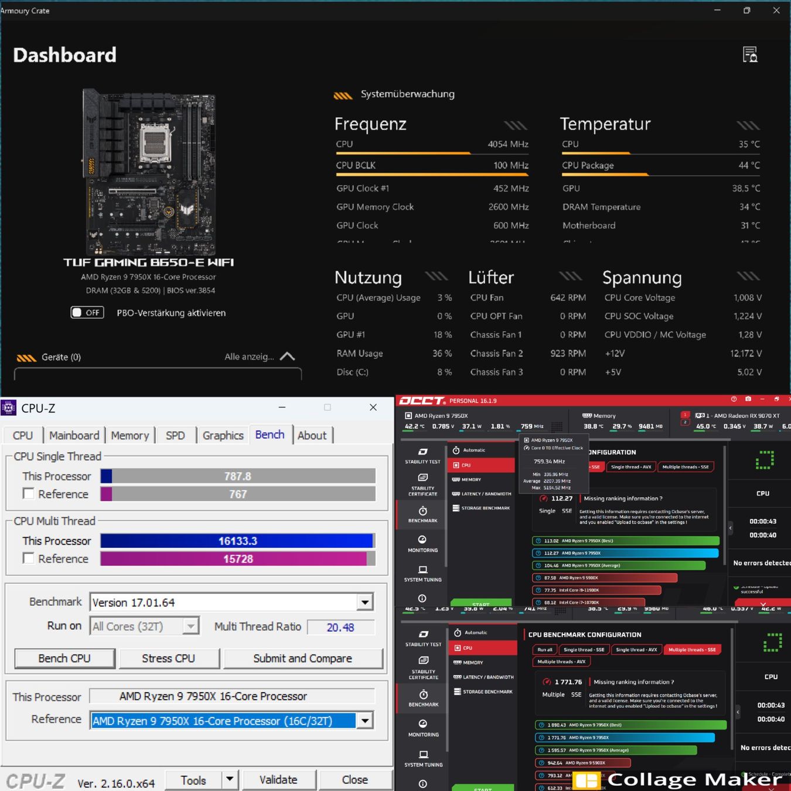Toggle the Multiple threads - AVX benchmark option
Screen dimensions: 791x791
561,662
